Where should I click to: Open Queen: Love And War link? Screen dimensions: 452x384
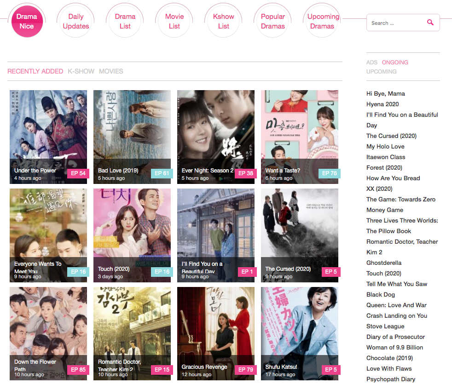coord(396,305)
